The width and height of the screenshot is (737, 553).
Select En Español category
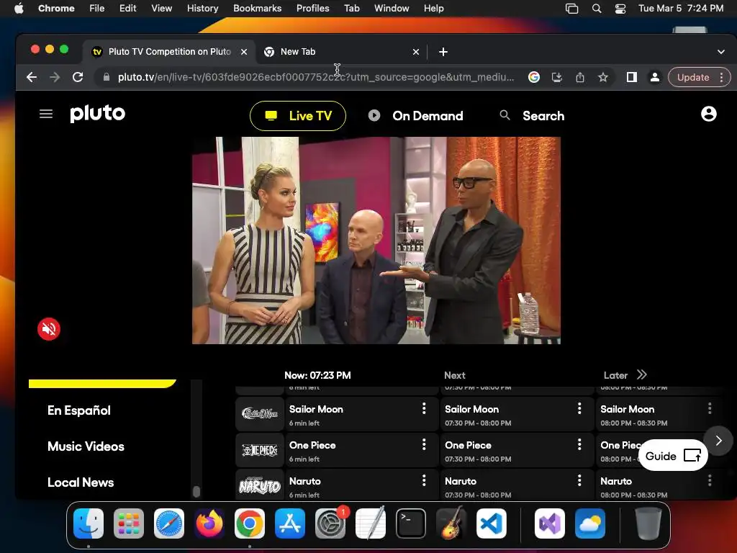tap(79, 410)
